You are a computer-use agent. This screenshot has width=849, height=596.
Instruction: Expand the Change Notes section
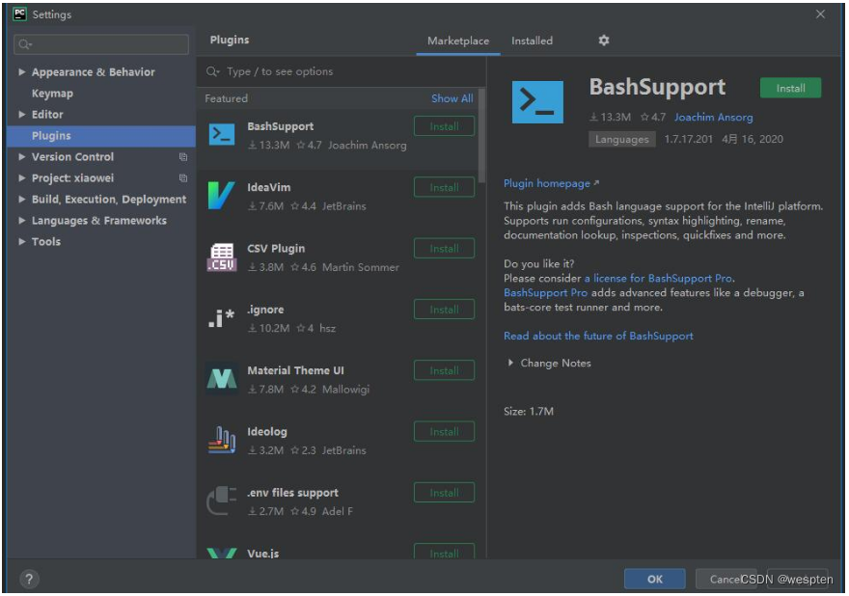[510, 363]
